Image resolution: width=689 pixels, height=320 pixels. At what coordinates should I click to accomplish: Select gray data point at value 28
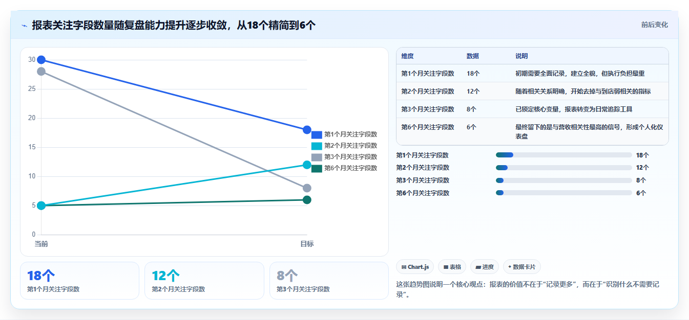click(x=41, y=72)
